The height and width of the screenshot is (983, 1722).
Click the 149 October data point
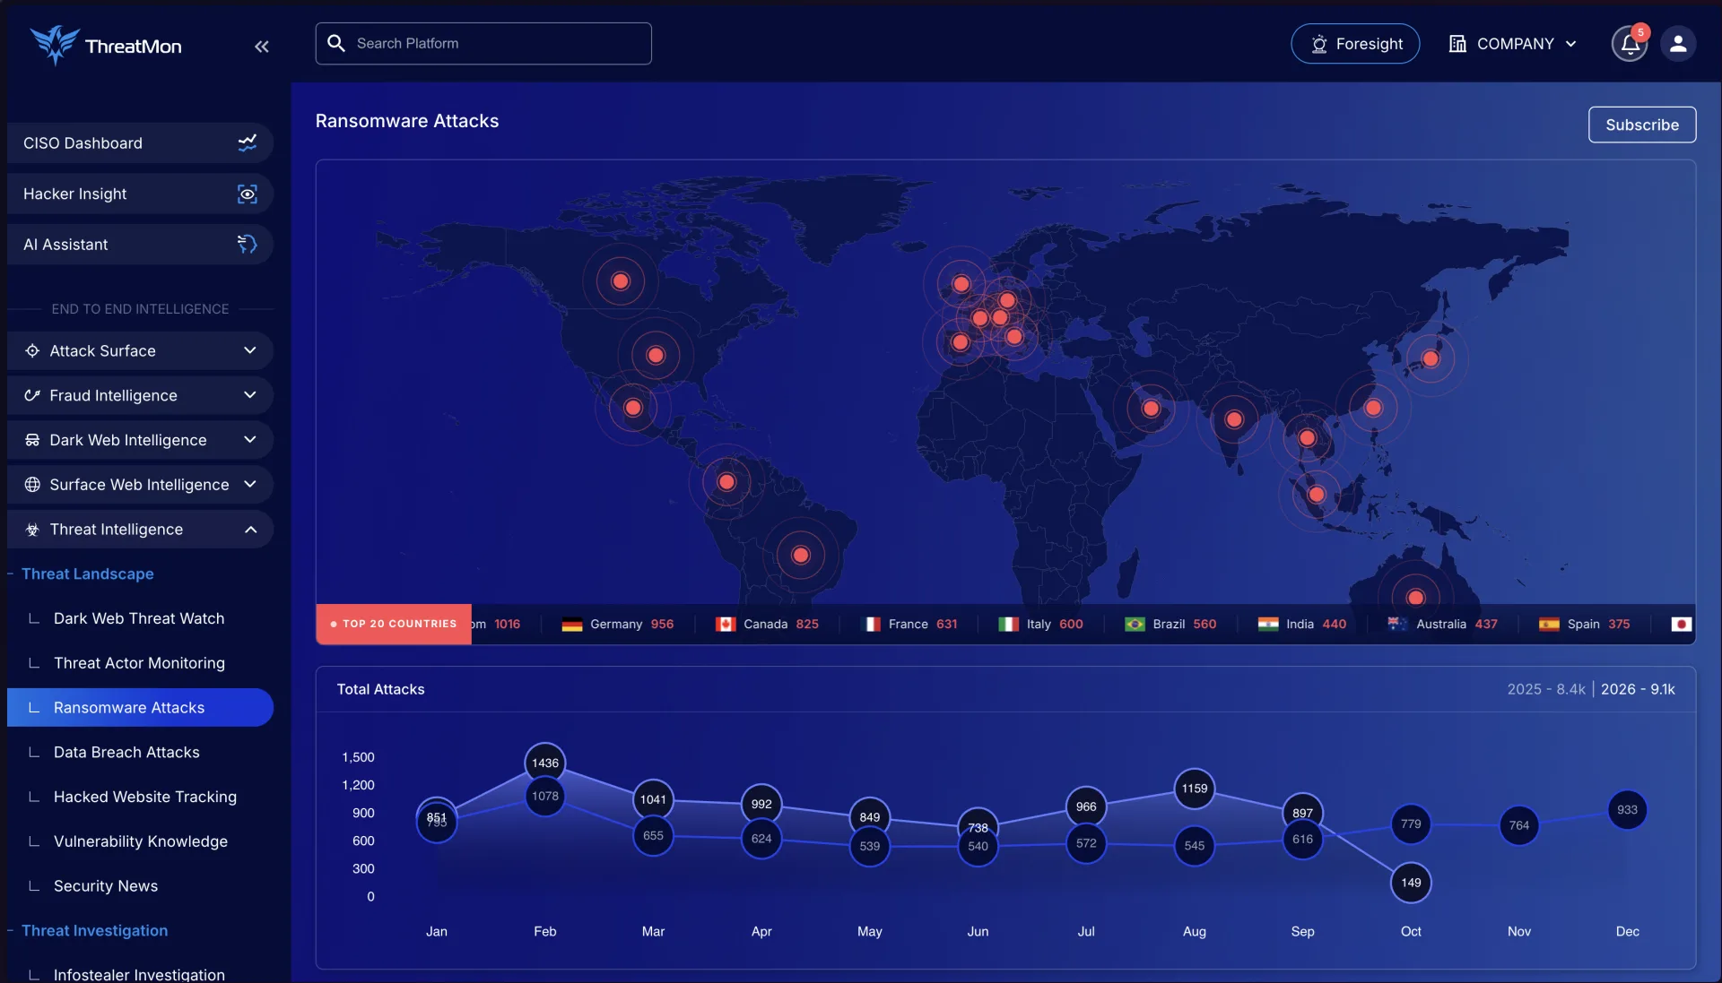coord(1411,883)
